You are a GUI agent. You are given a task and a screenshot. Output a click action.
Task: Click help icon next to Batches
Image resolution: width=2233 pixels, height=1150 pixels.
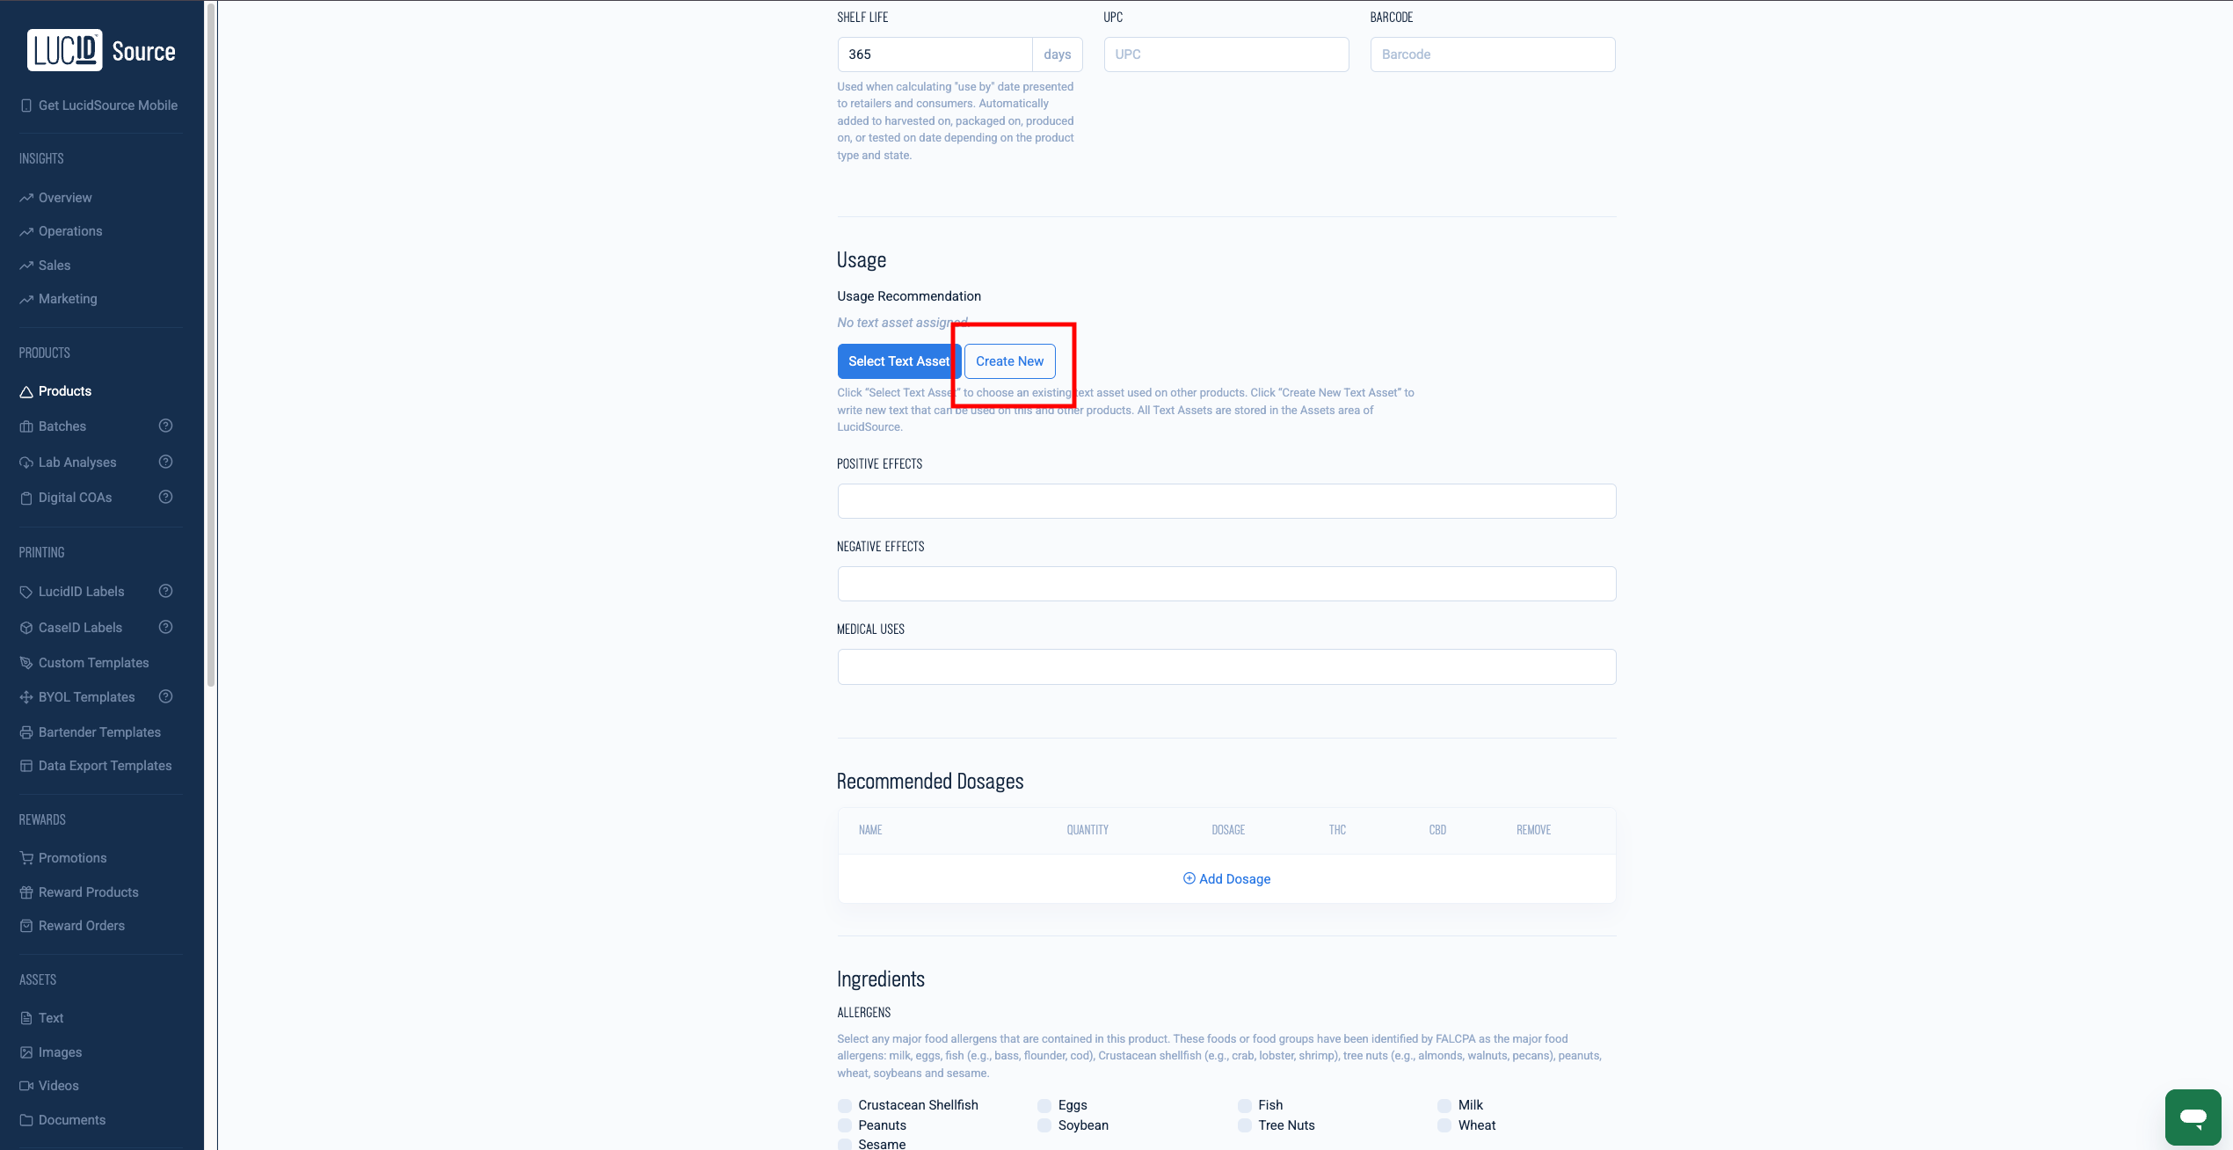[165, 426]
